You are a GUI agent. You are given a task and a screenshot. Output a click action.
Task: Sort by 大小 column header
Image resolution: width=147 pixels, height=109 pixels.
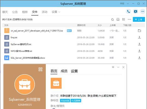pyautogui.click(x=100, y=25)
